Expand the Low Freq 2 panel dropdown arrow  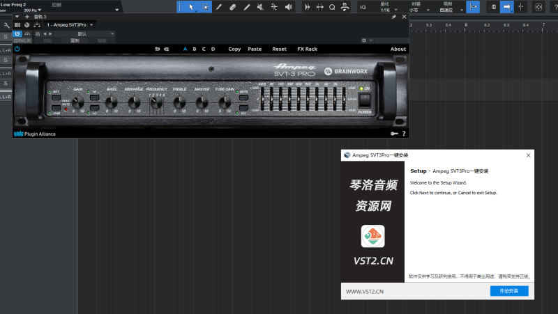click(116, 10)
